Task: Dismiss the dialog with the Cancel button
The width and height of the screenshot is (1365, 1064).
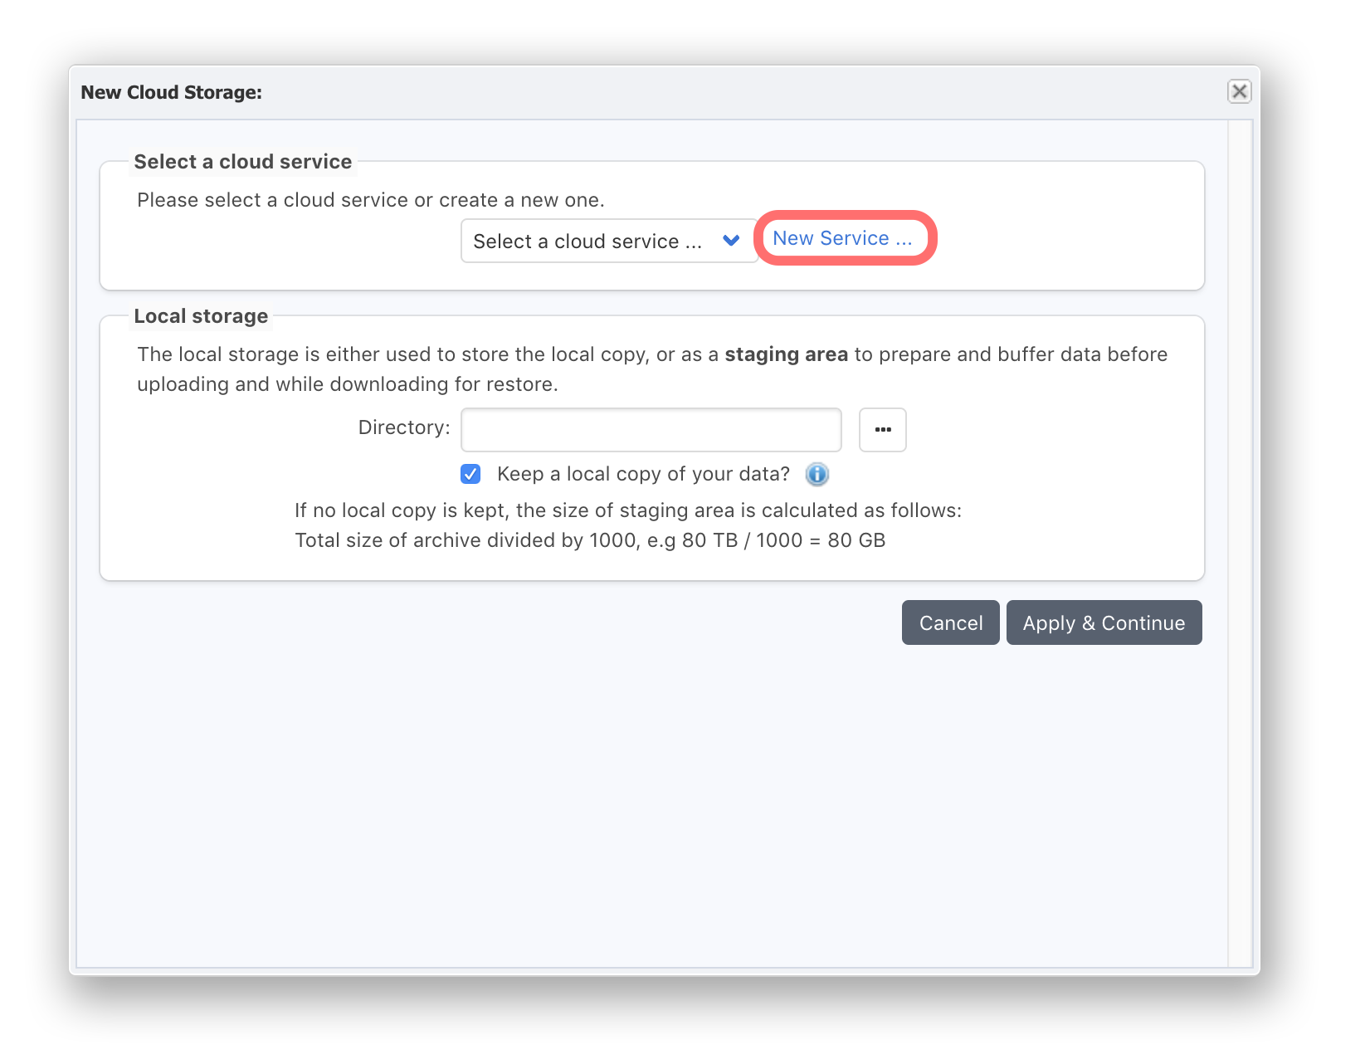Action: click(951, 622)
